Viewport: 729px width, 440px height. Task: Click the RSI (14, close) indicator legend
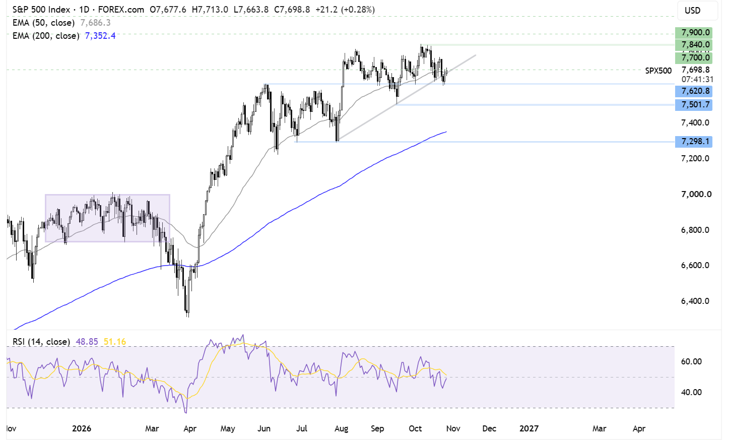point(41,342)
